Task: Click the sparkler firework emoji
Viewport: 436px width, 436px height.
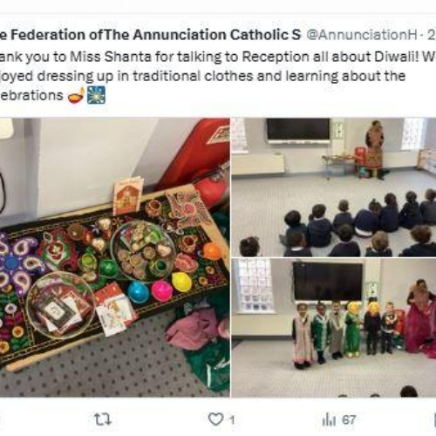Action: (96, 95)
